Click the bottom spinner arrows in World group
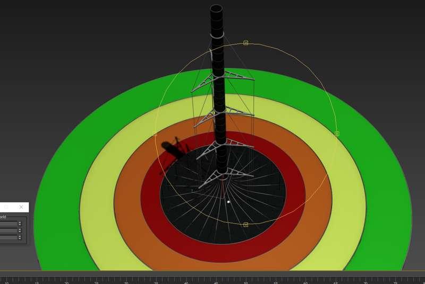Image resolution: width=425 pixels, height=284 pixels. tap(20, 237)
